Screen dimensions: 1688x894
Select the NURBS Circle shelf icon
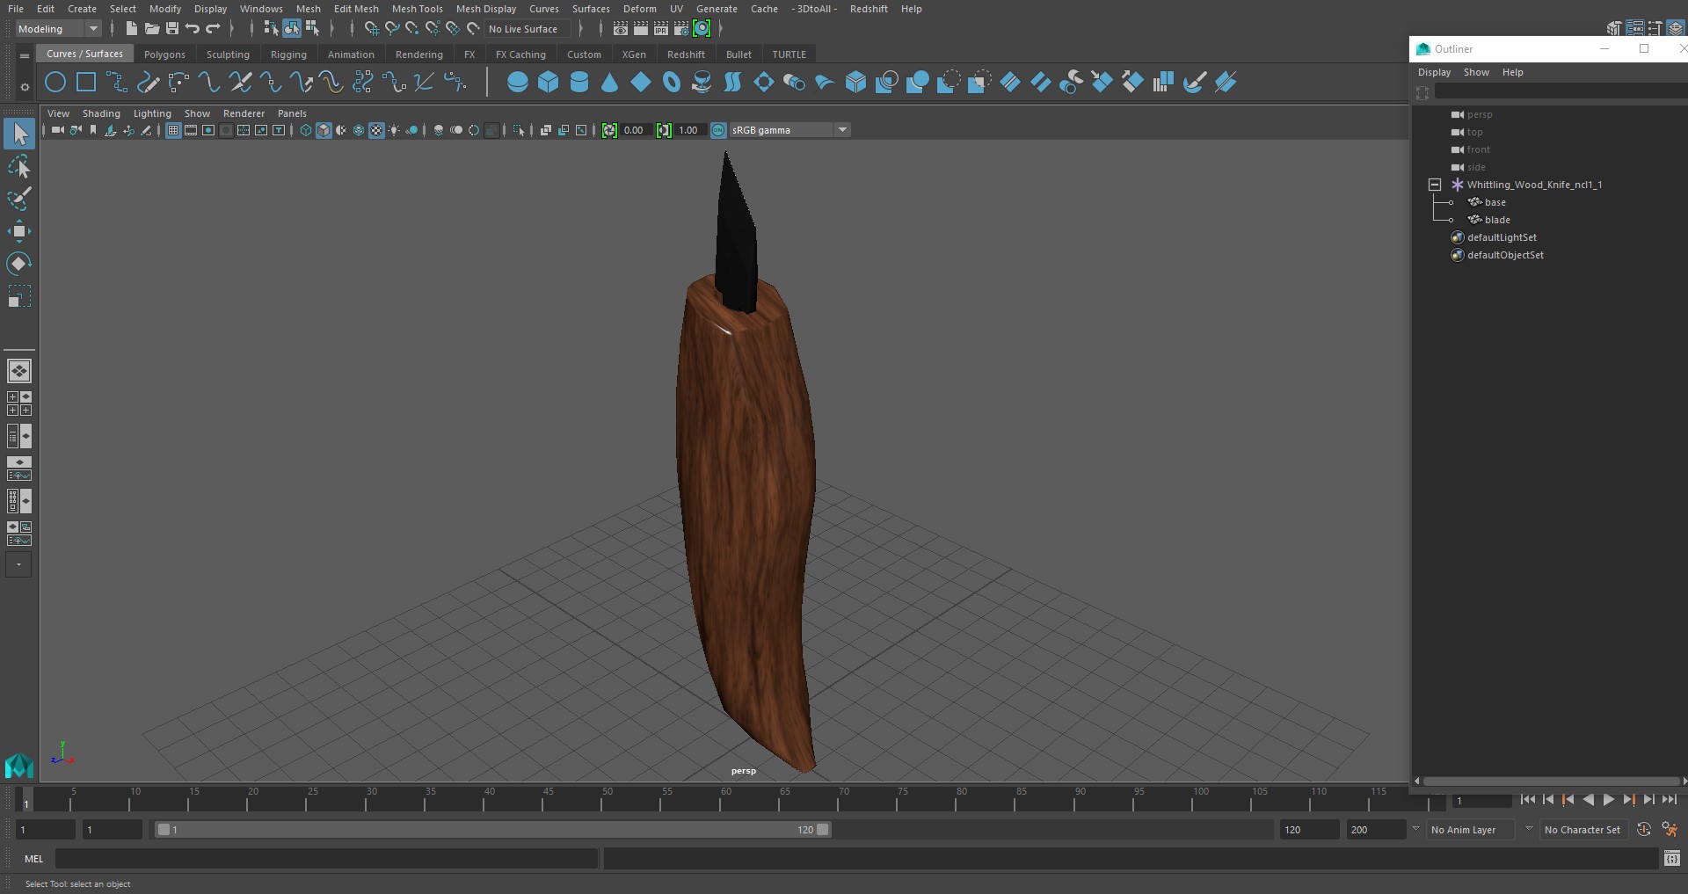point(55,83)
